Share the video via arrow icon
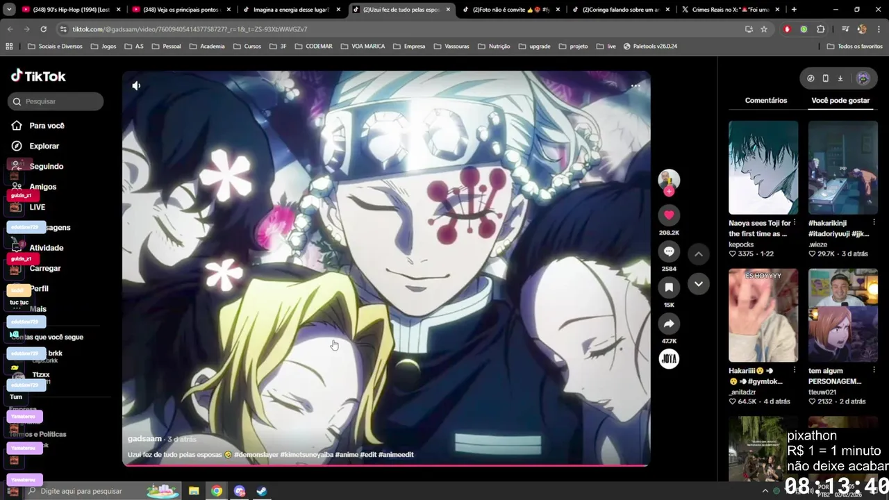Image resolution: width=889 pixels, height=500 pixels. [669, 324]
